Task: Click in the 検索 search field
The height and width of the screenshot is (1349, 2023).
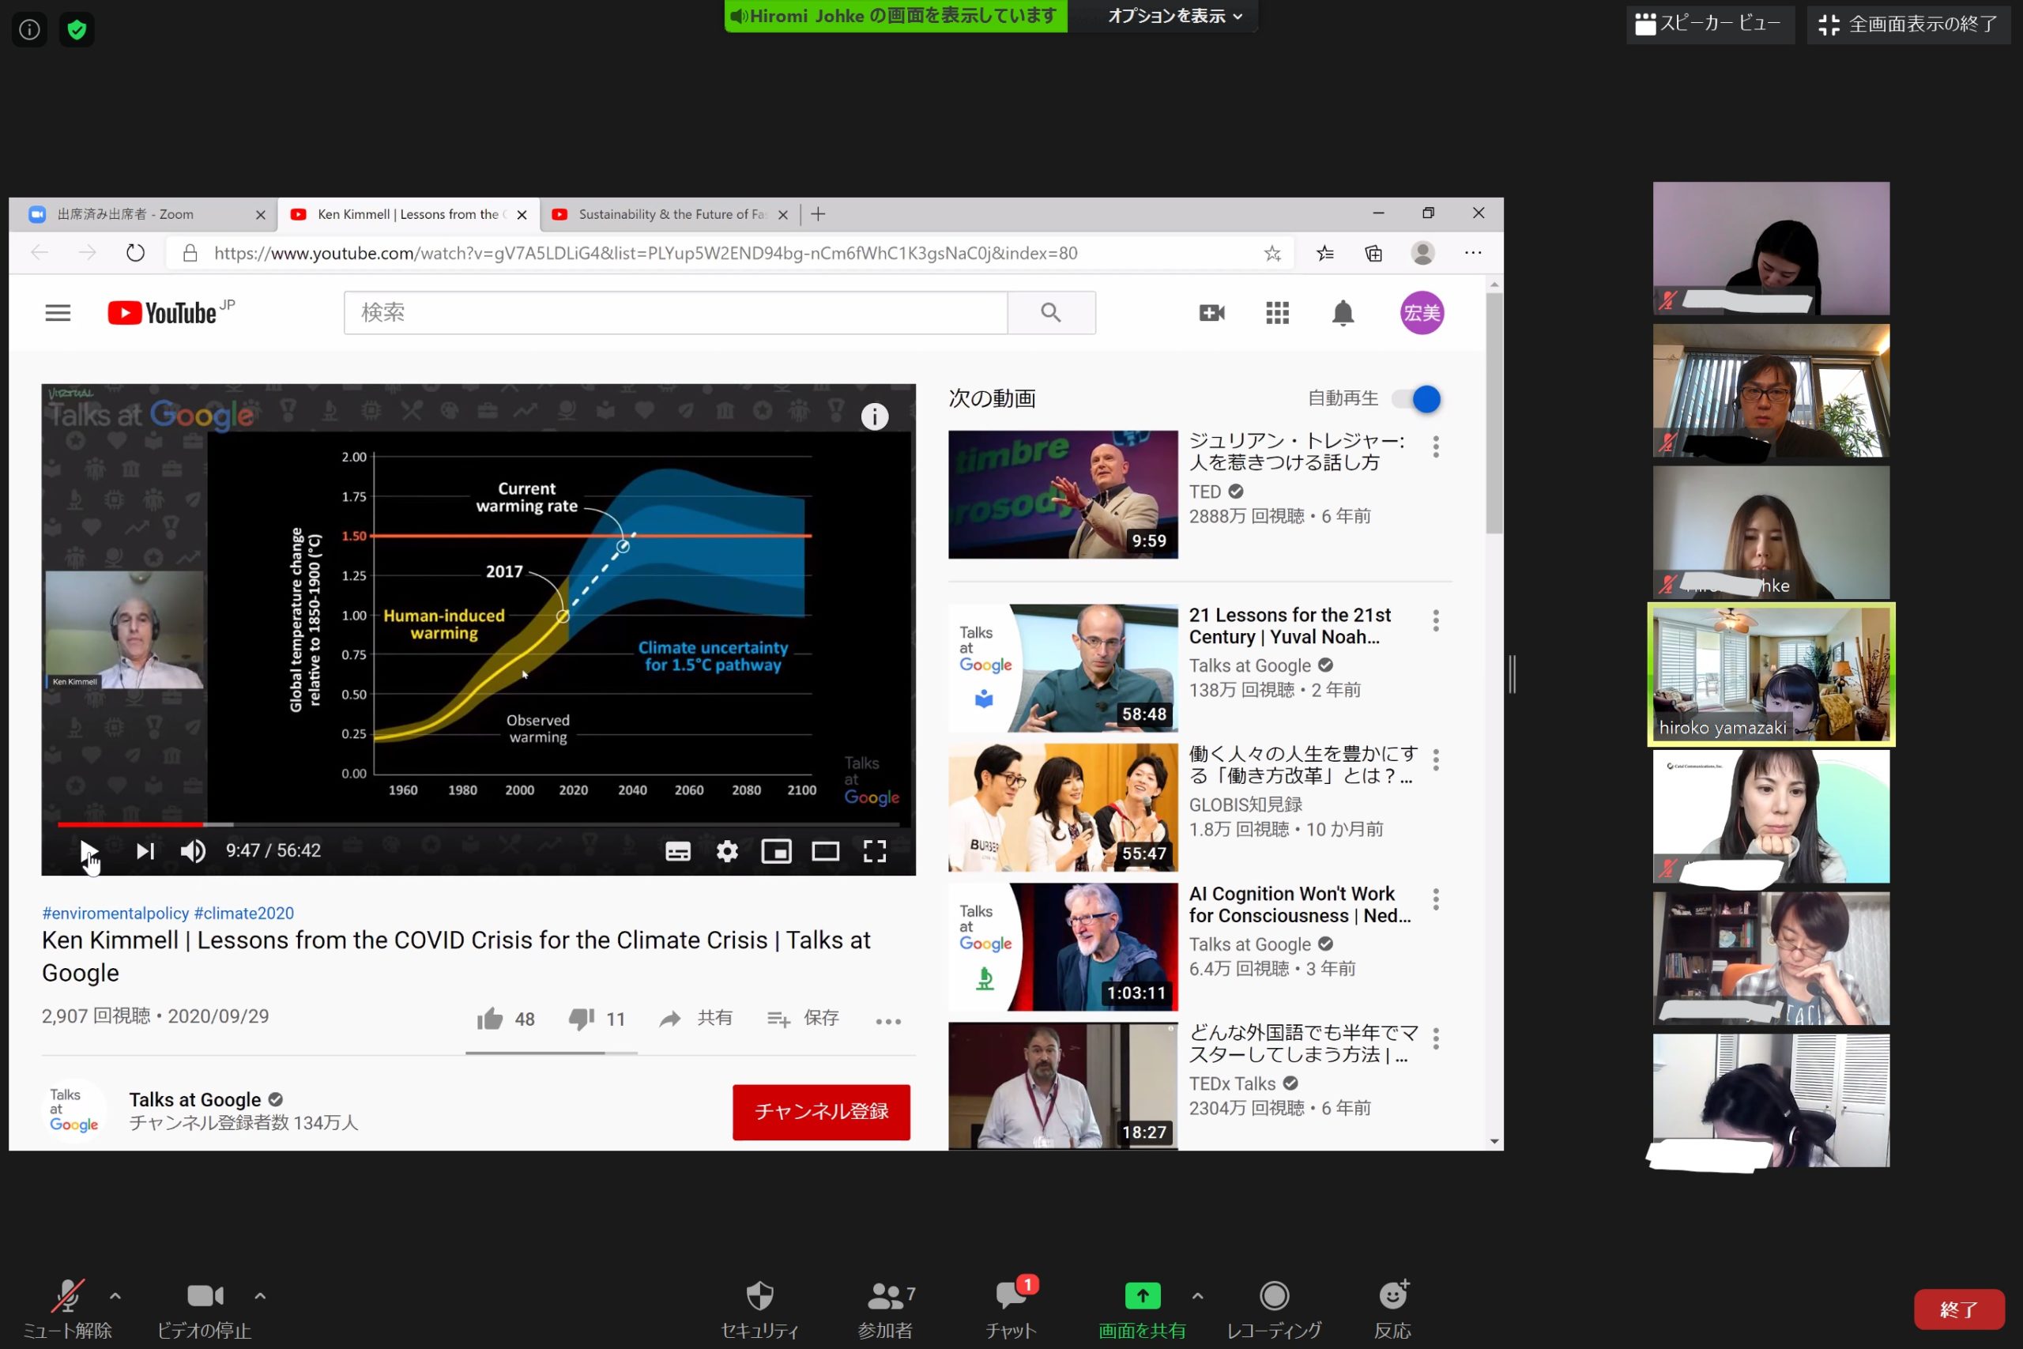Action: pos(676,312)
